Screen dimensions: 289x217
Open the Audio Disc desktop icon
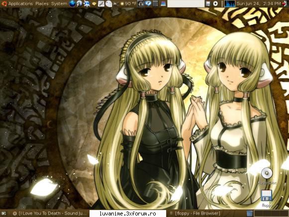[x=267, y=176]
